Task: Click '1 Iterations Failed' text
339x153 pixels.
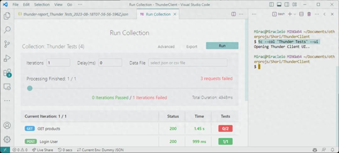Action: (150, 98)
